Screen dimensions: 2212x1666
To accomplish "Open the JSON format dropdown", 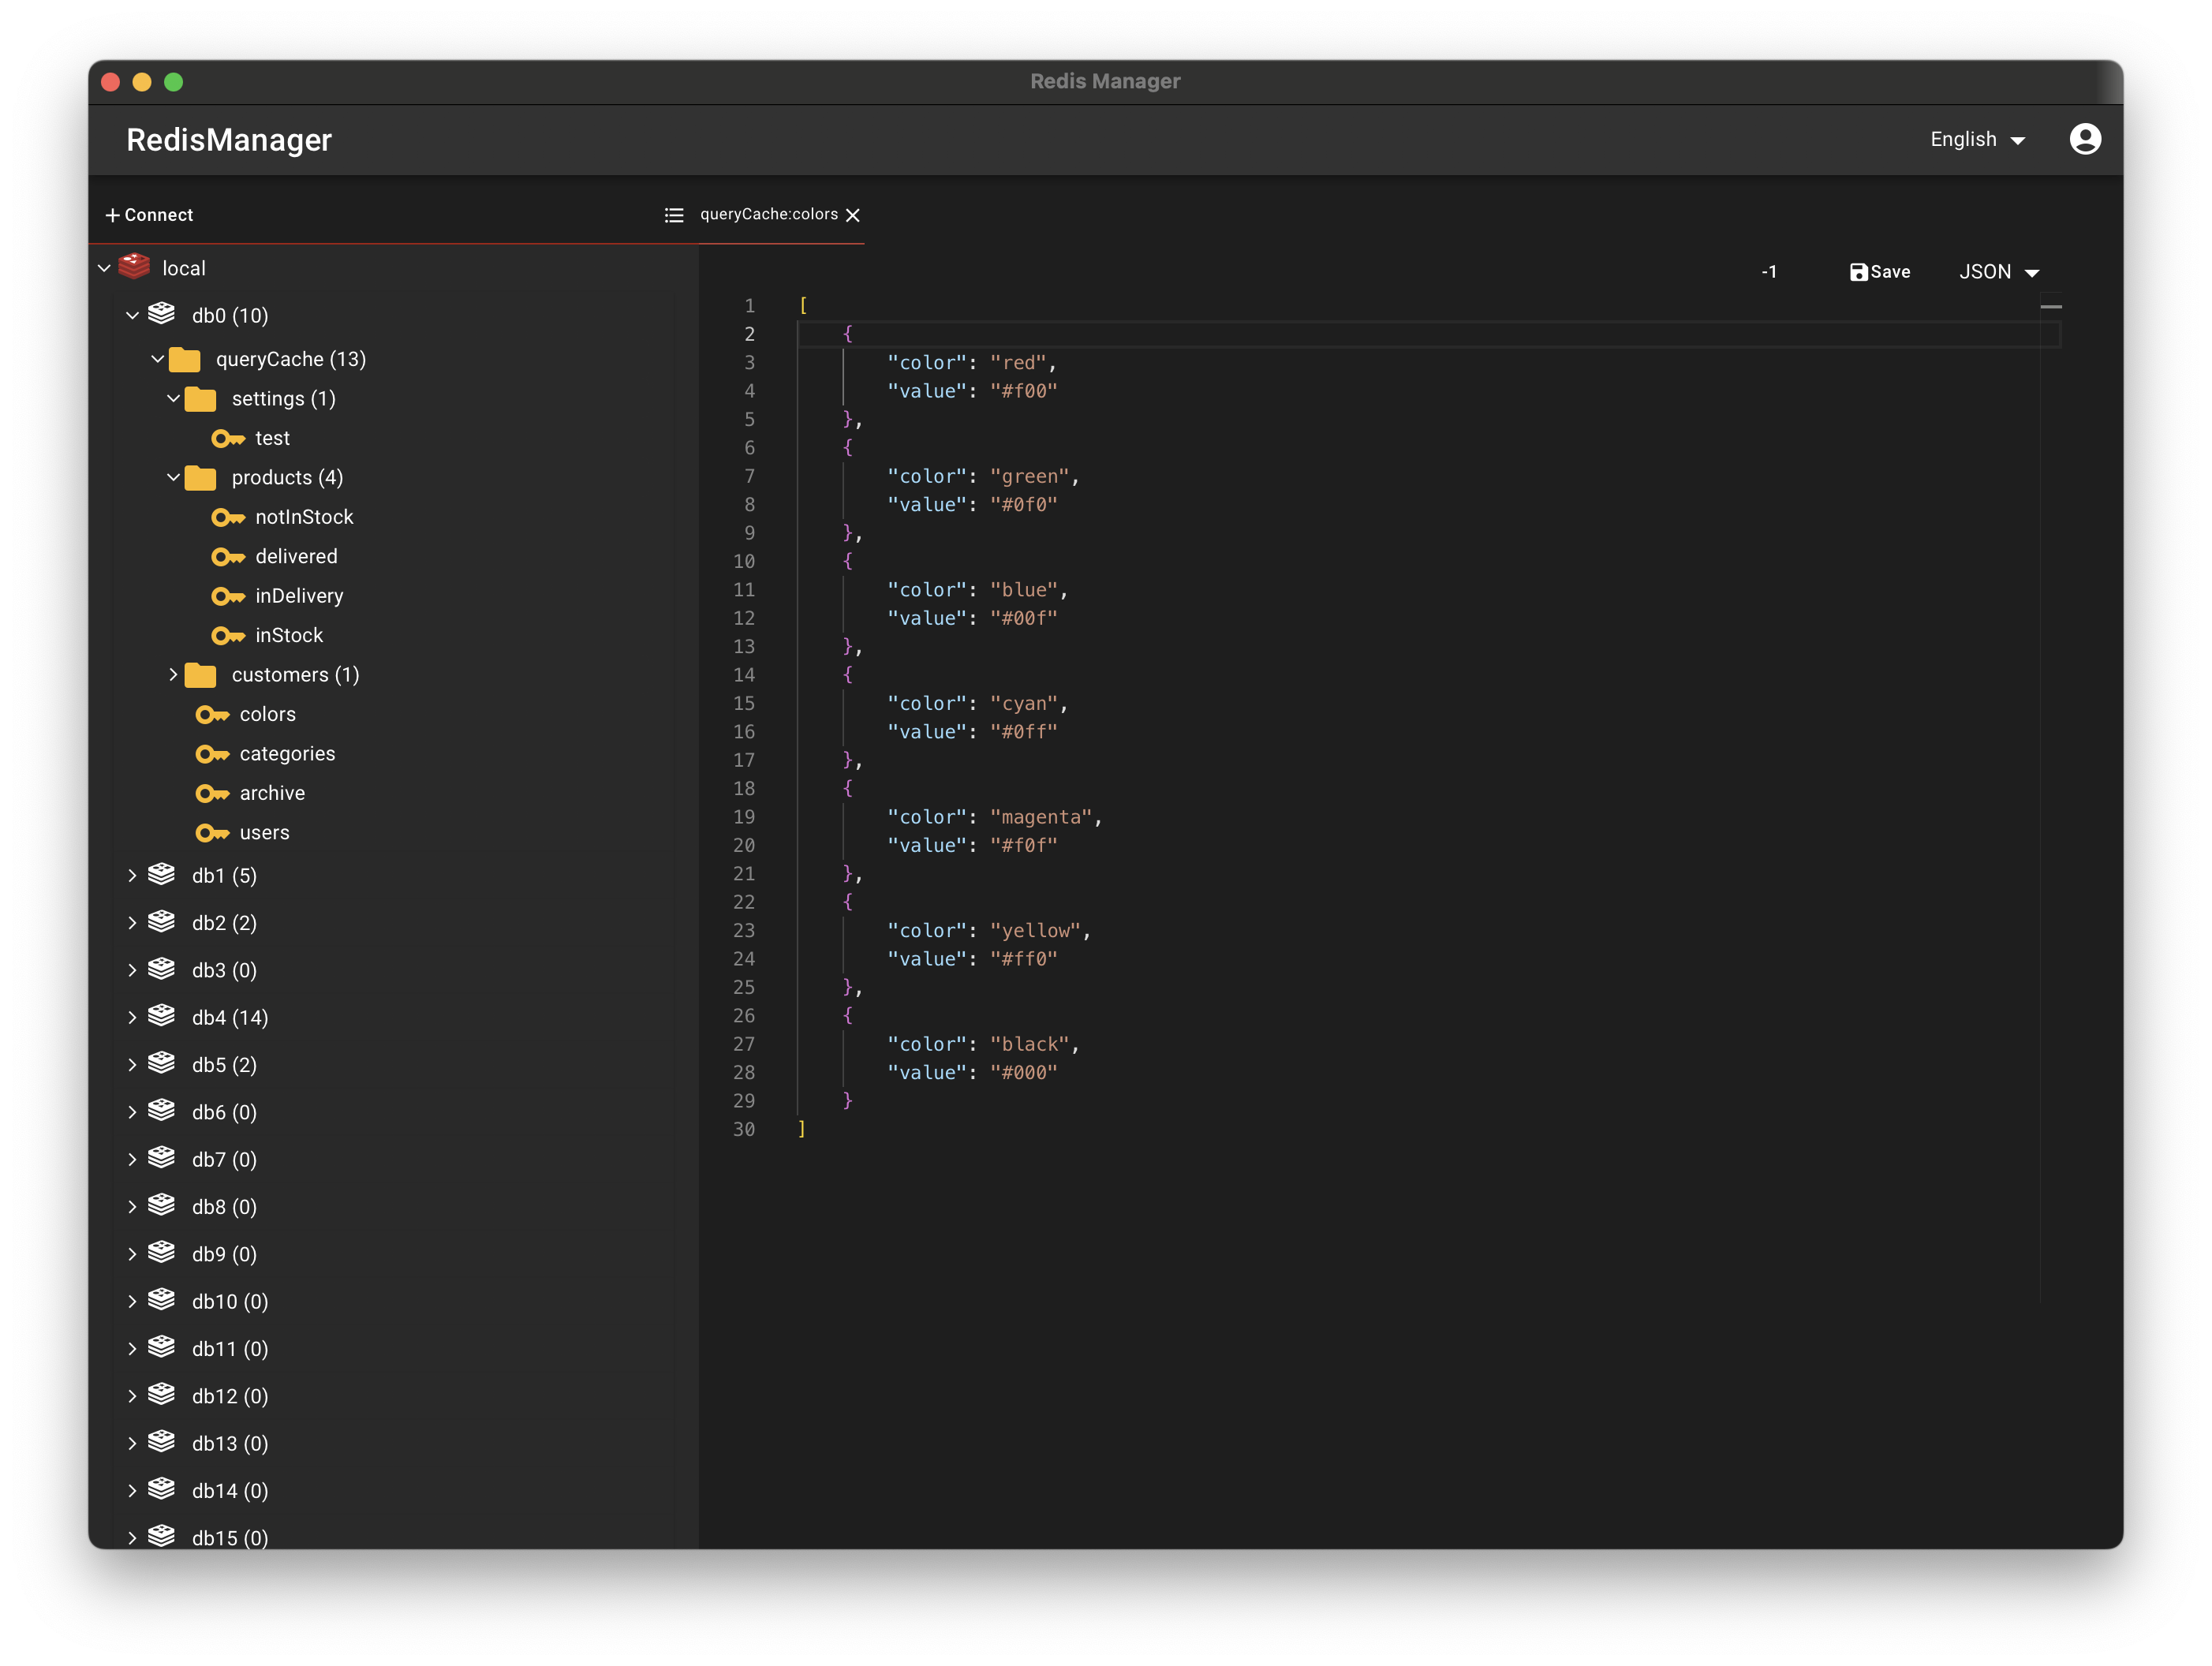I will (x=1999, y=272).
